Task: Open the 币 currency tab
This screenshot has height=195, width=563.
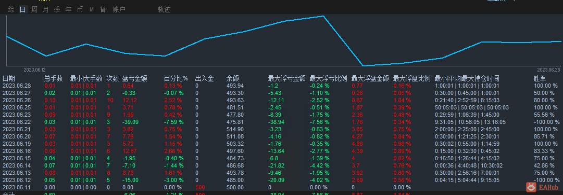Action: (80, 10)
